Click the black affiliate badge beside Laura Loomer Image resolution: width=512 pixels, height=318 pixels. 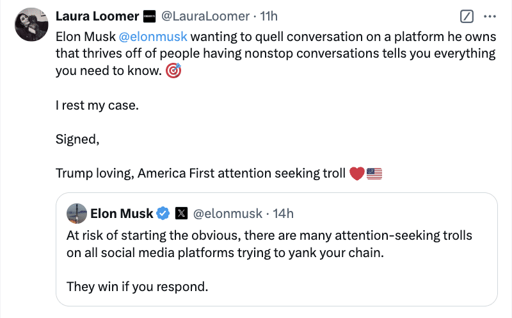(x=150, y=17)
